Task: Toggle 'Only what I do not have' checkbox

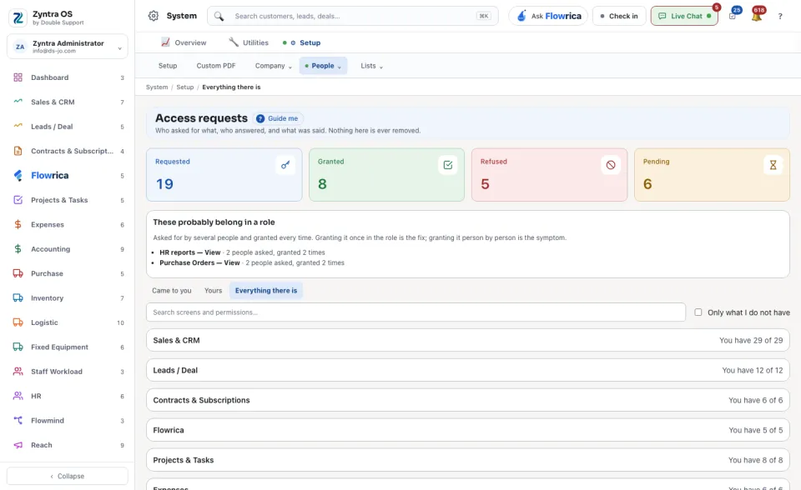Action: click(698, 312)
